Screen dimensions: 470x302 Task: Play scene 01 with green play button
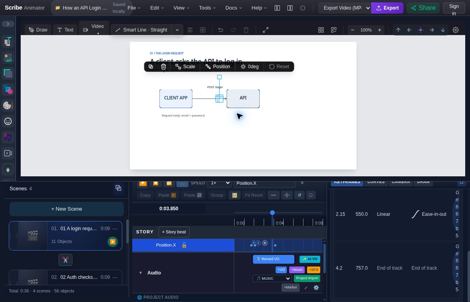pos(113,242)
